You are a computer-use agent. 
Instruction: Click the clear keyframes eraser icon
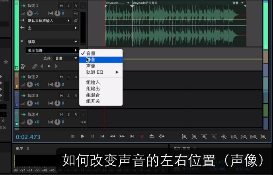(35, 66)
